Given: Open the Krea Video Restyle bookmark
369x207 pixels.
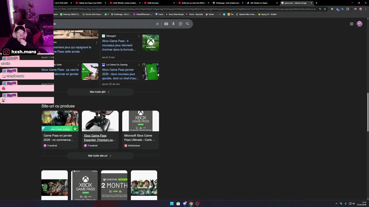Looking at the screenshot, I should (x=175, y=14).
